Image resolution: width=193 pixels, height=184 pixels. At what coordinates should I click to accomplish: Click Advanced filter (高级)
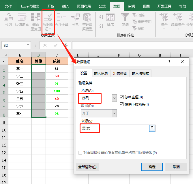click(138, 29)
